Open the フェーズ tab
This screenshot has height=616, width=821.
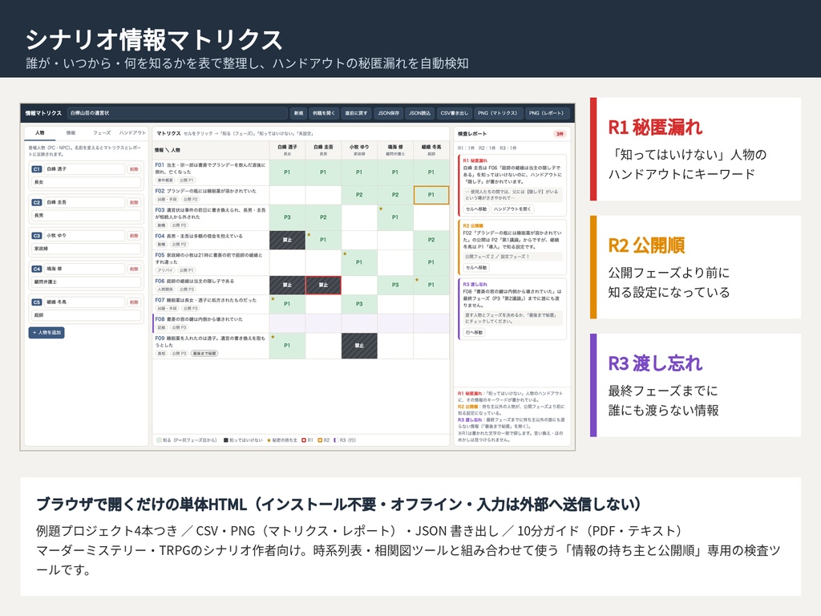102,133
